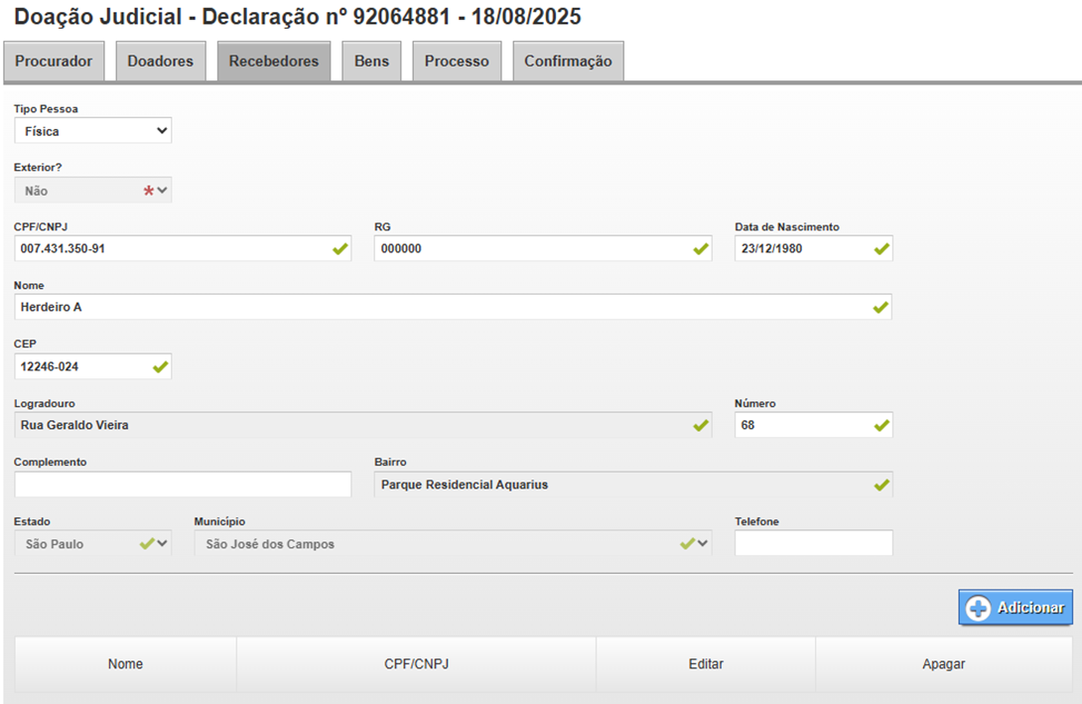Expand the Exterior? dropdown
This screenshot has height=704, width=1082.
tap(93, 191)
